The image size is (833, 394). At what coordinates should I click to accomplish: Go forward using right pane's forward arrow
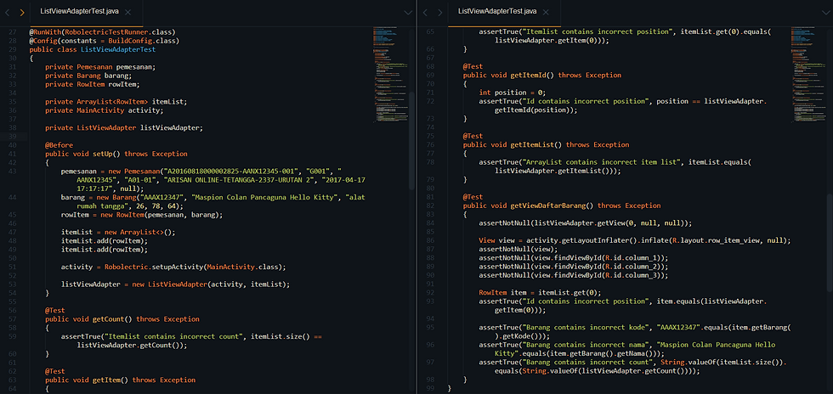(440, 12)
